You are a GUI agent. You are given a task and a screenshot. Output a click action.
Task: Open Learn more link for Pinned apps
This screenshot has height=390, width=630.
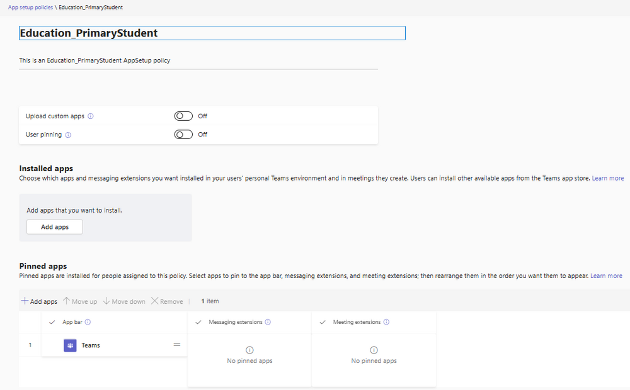(606, 276)
